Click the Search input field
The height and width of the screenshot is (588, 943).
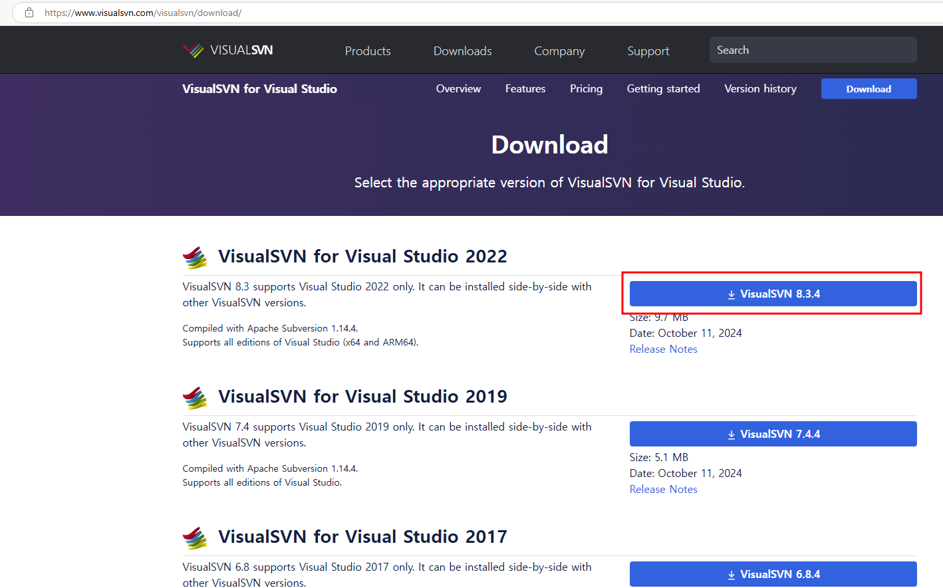coord(813,50)
